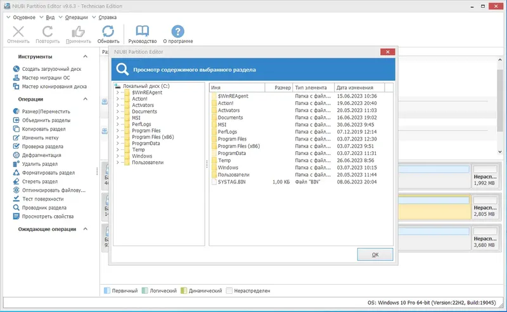507x312 pixels.
Task: Click Activators folder in the tree
Action: [143, 105]
